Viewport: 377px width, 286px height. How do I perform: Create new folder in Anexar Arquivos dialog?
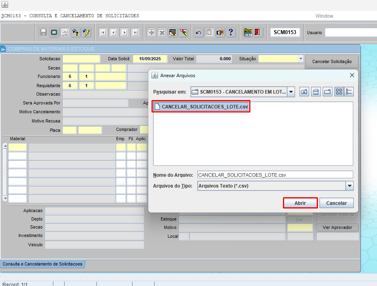tap(328, 92)
